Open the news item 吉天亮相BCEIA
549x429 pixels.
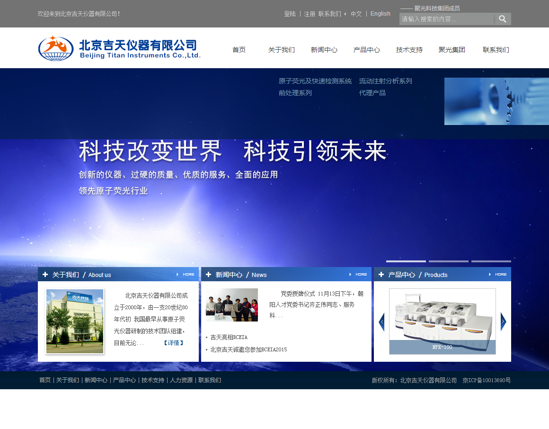tap(229, 337)
